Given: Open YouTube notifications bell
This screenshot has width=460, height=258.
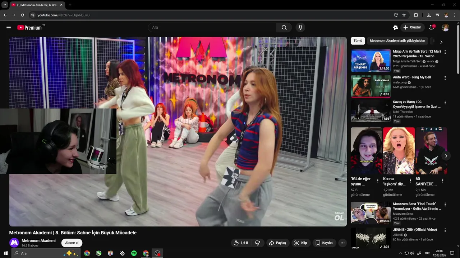Looking at the screenshot, I should pos(432,28).
